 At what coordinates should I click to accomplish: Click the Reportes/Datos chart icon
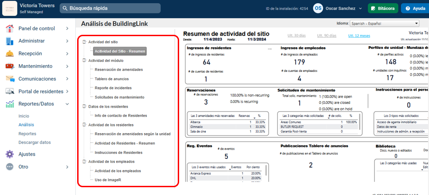point(10,104)
